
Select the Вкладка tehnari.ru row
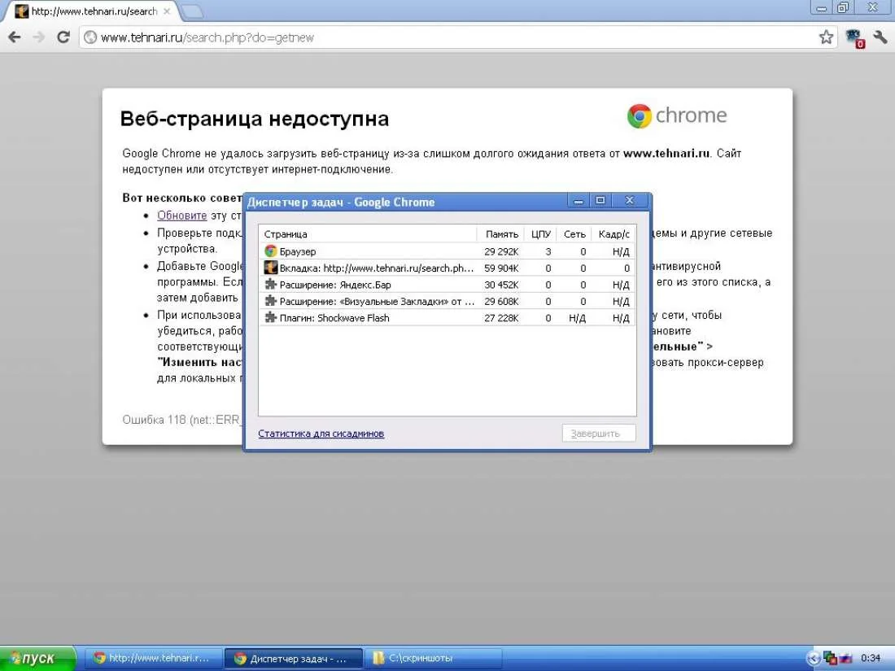click(x=447, y=268)
